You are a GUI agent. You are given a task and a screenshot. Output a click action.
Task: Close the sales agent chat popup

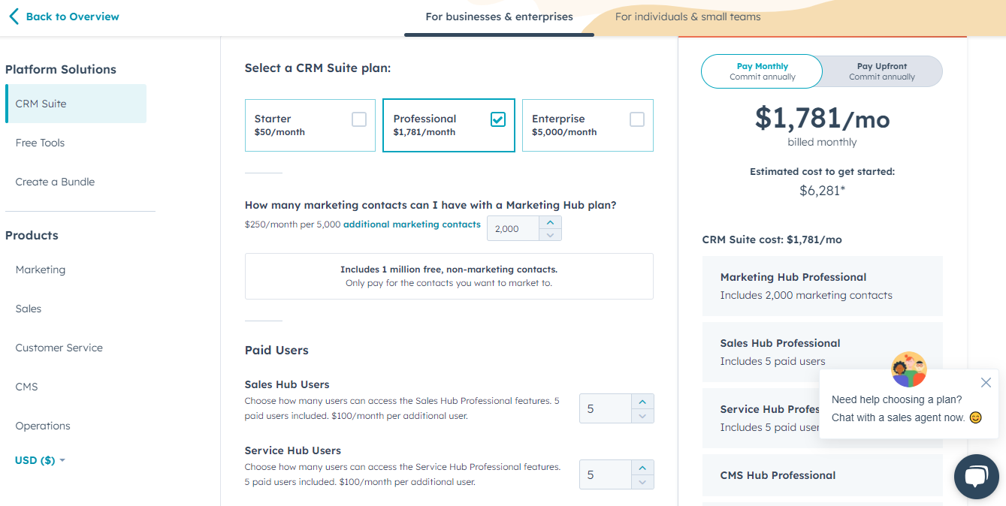[x=986, y=383]
